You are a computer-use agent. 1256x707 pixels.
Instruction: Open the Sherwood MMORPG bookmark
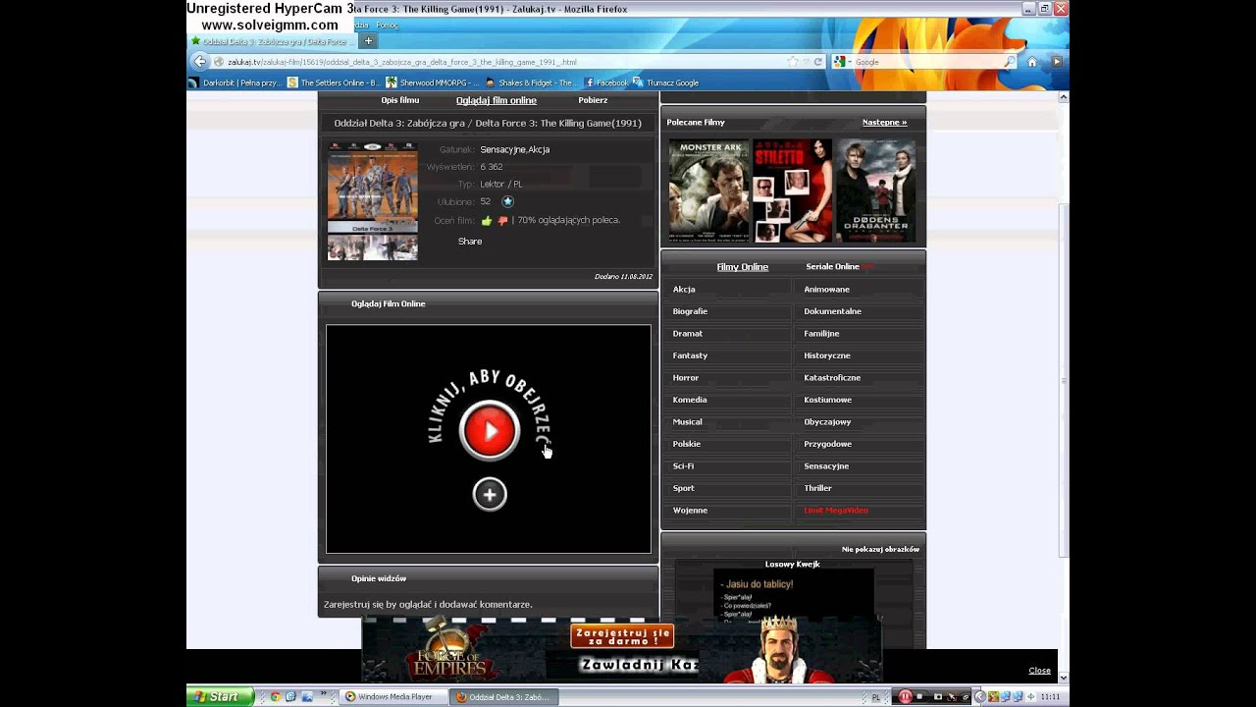pyautogui.click(x=433, y=82)
